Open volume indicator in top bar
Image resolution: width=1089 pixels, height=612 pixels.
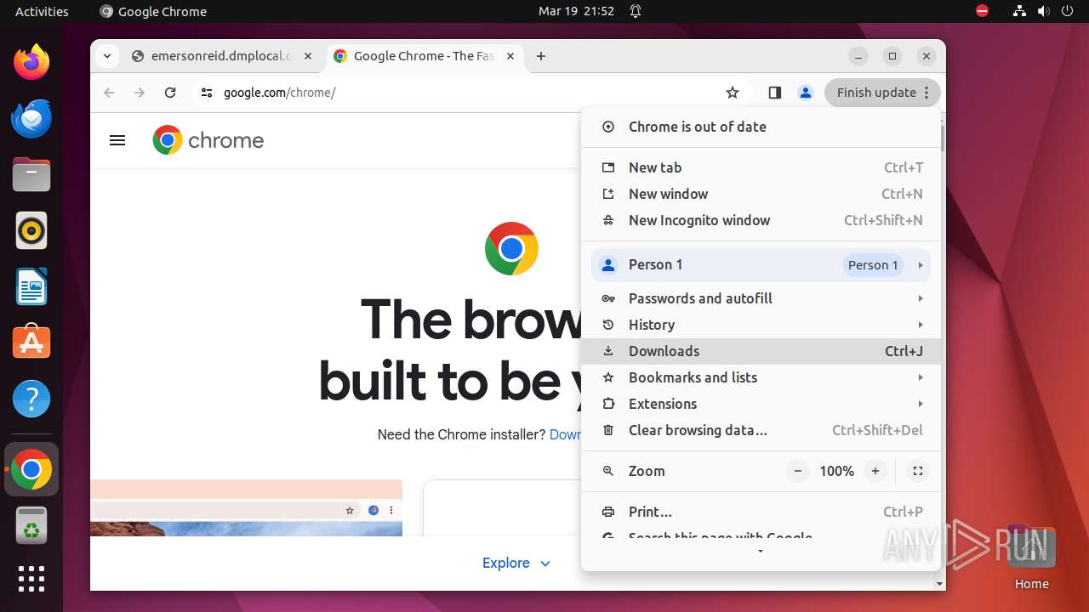pyautogui.click(x=1043, y=11)
